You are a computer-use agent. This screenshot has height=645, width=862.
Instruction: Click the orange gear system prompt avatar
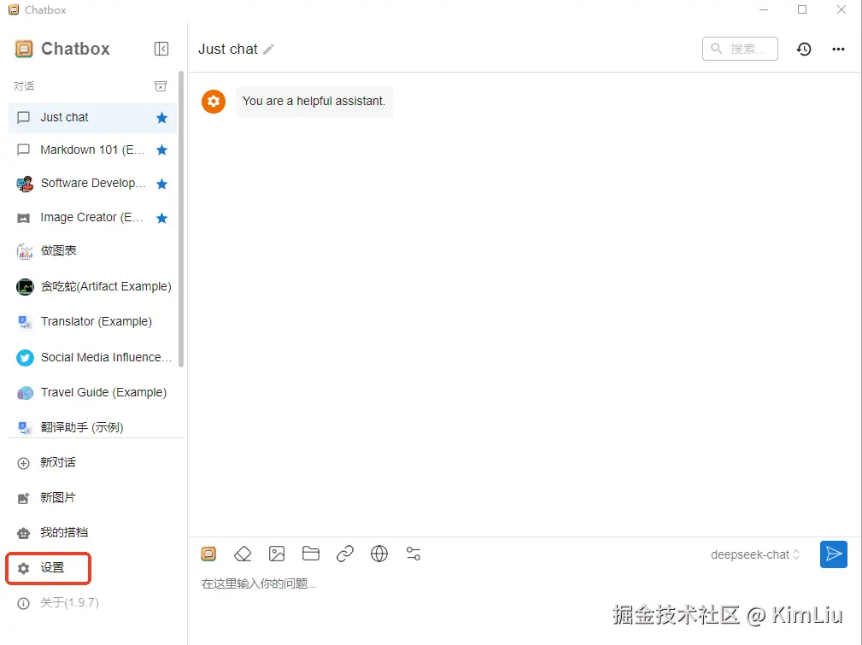(214, 101)
